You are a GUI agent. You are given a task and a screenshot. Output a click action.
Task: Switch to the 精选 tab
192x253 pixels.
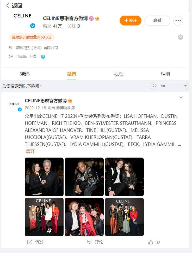click(x=25, y=74)
